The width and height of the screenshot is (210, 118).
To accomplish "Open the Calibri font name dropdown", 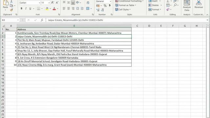I will (x=39, y=3).
